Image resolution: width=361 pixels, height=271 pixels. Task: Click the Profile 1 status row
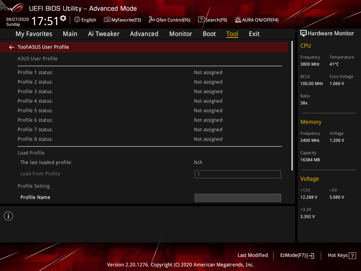click(x=149, y=72)
